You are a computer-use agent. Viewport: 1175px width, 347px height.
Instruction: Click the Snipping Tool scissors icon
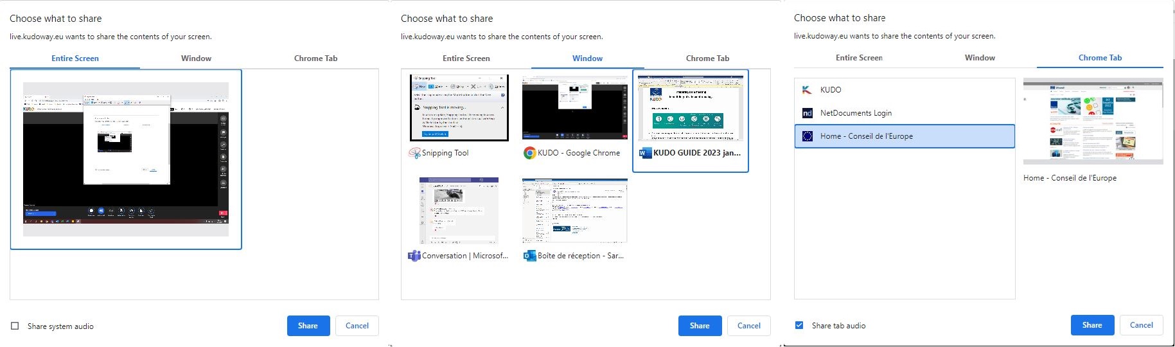point(414,153)
